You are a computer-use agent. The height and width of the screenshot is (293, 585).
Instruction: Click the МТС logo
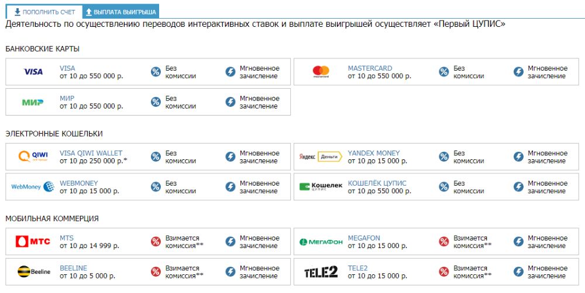click(x=33, y=241)
